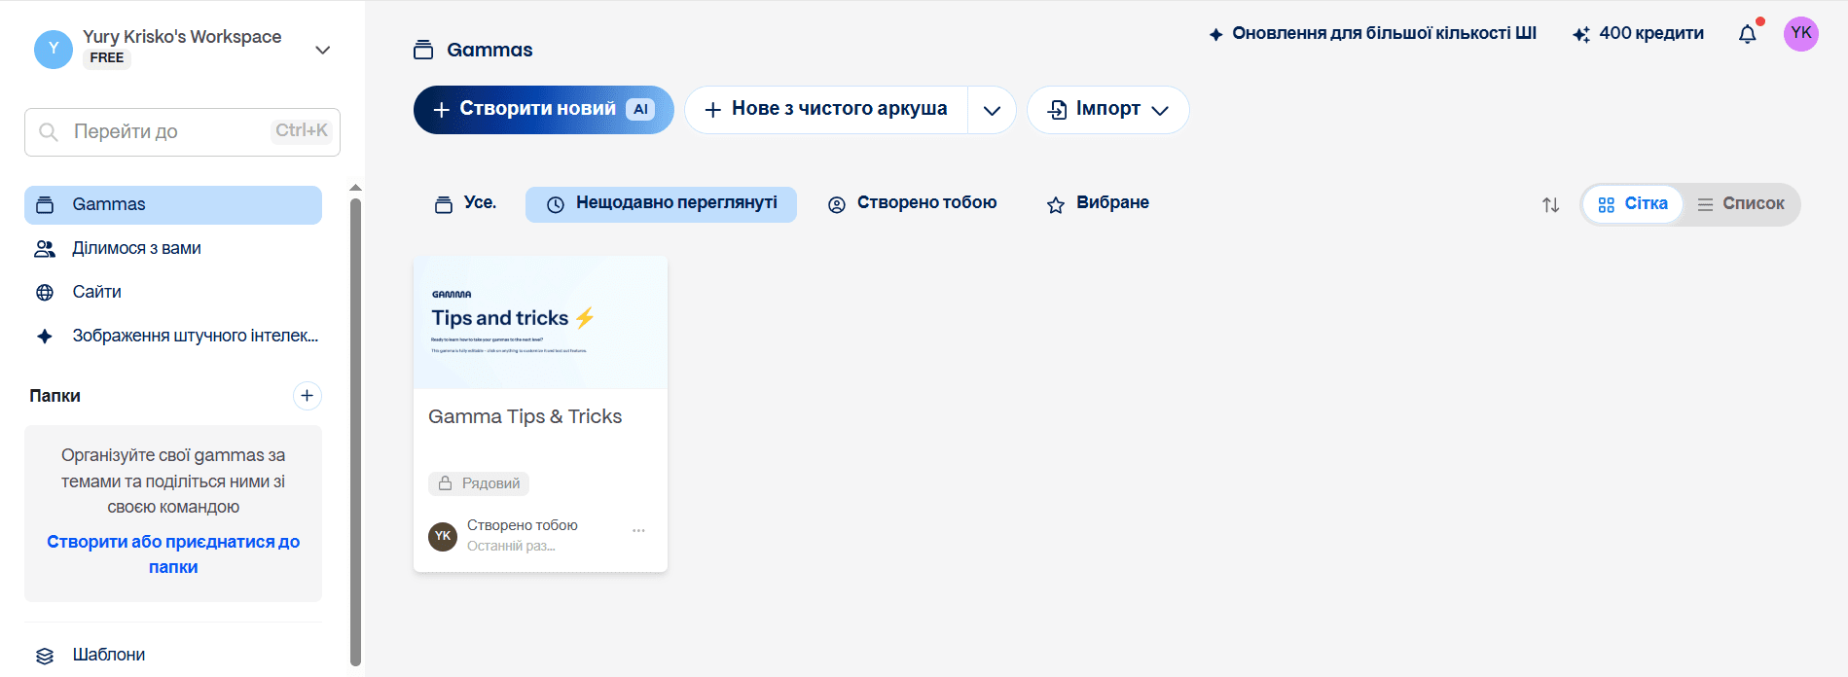Open the notifications bell icon
1848x677 pixels.
[1747, 34]
